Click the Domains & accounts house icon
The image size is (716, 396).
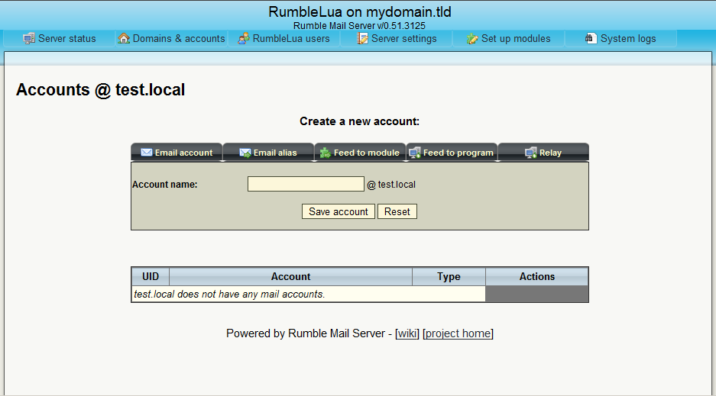[x=124, y=38]
